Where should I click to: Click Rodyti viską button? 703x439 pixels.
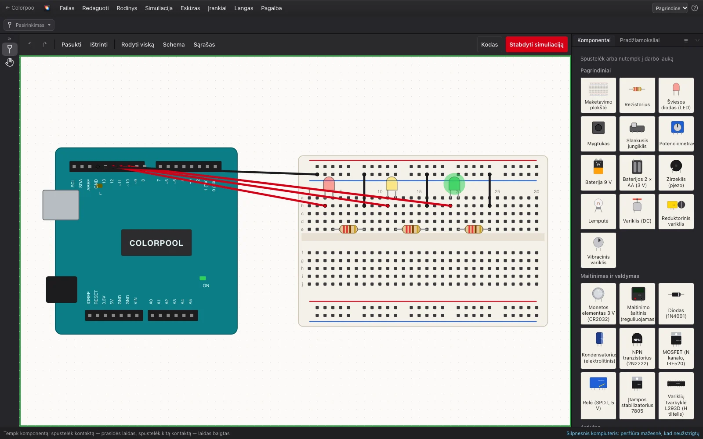[138, 44]
